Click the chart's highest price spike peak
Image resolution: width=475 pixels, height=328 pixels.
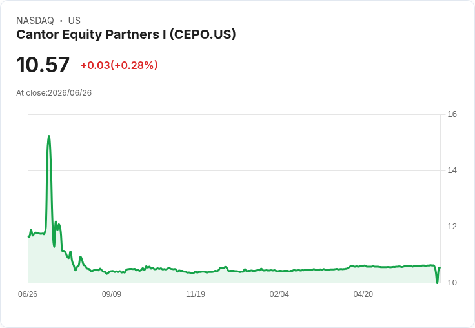click(49, 136)
